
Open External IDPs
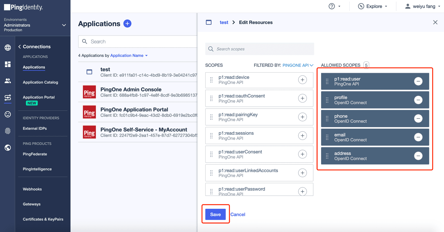(x=35, y=128)
